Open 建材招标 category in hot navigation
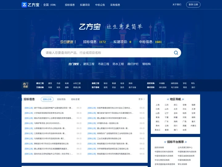This screenshot has width=222, height=167. [x=151, y=87]
